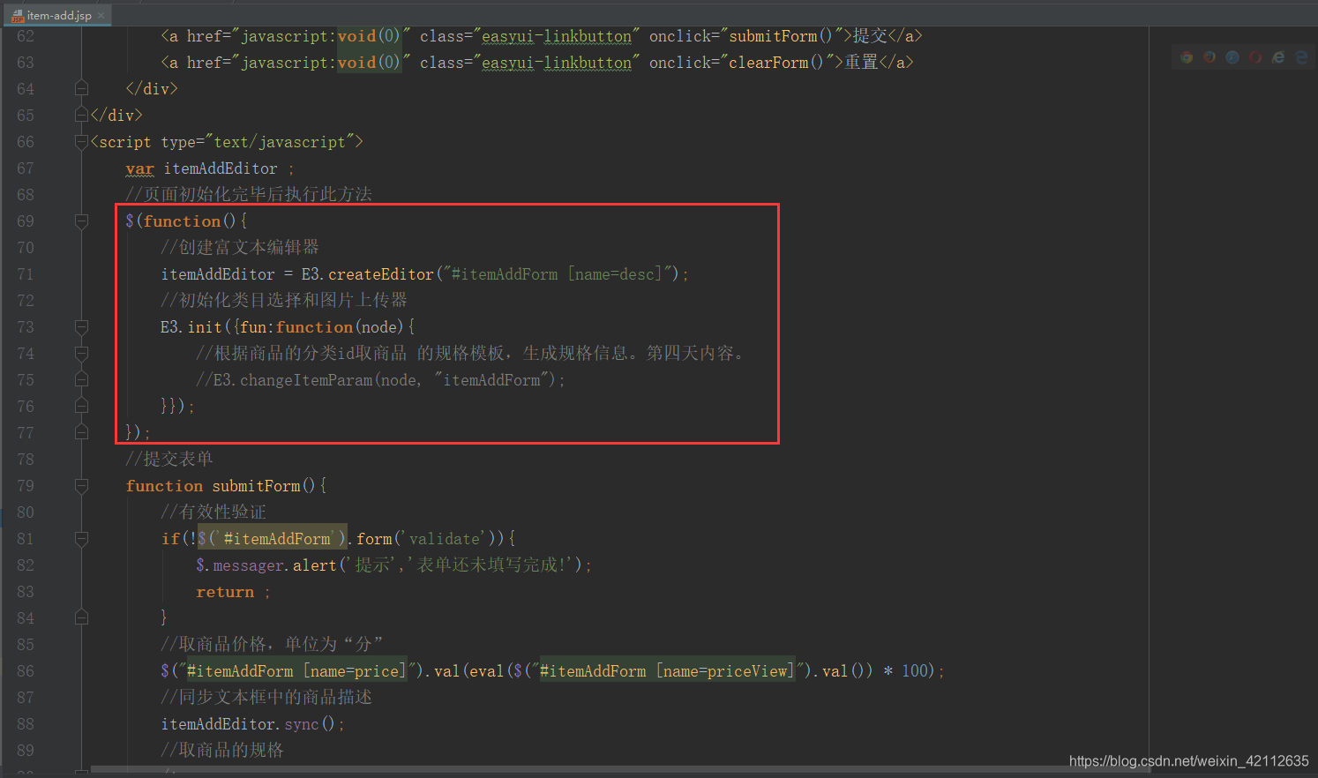Click sync() call on line 88
1318x778 pixels.
point(310,724)
